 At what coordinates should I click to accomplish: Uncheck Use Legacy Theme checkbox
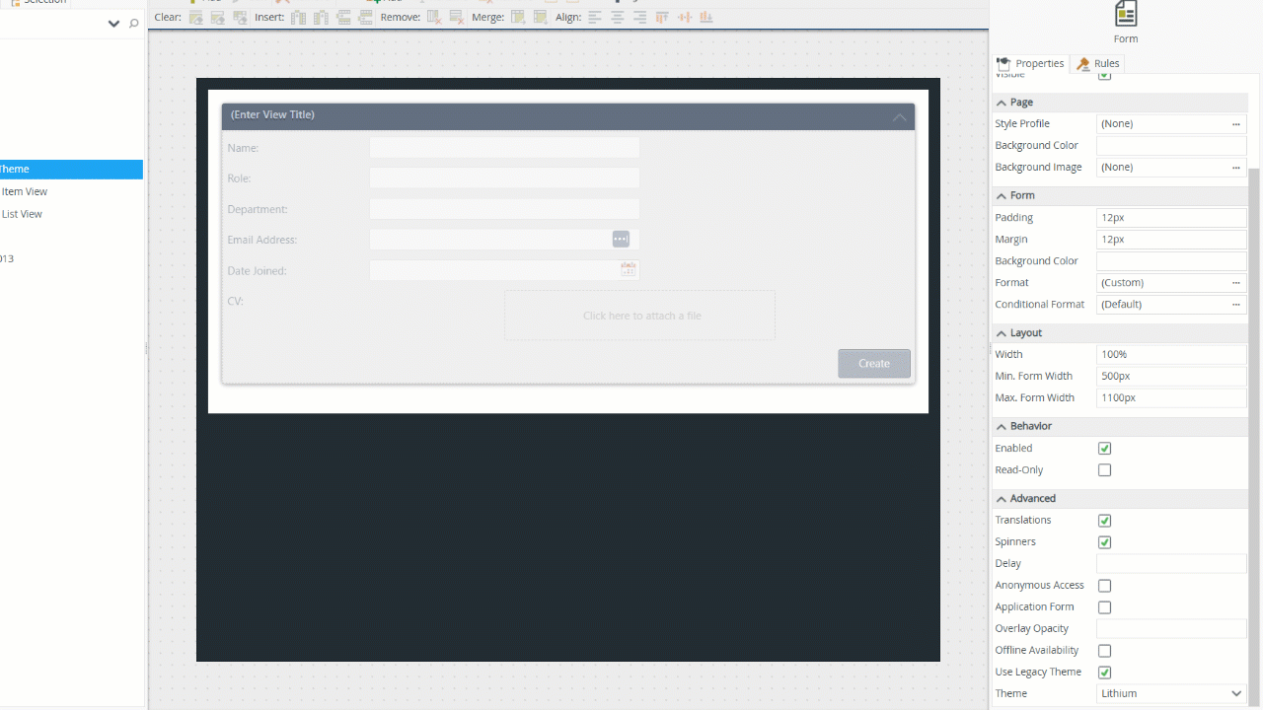pos(1104,673)
